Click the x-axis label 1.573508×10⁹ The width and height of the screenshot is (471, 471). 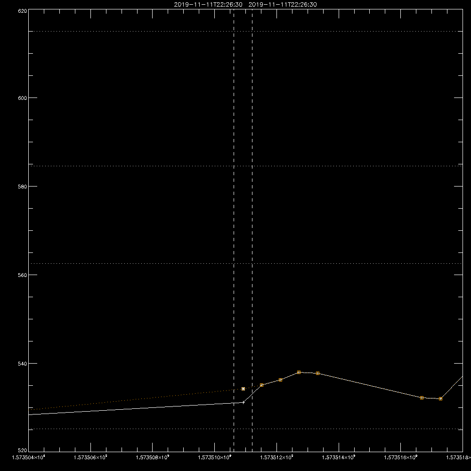pos(153,457)
